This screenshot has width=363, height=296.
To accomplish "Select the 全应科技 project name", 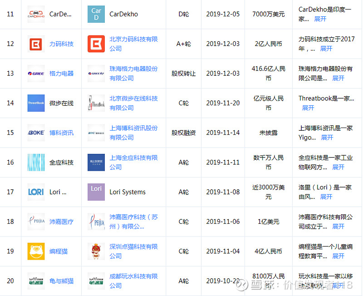I will point(62,163).
